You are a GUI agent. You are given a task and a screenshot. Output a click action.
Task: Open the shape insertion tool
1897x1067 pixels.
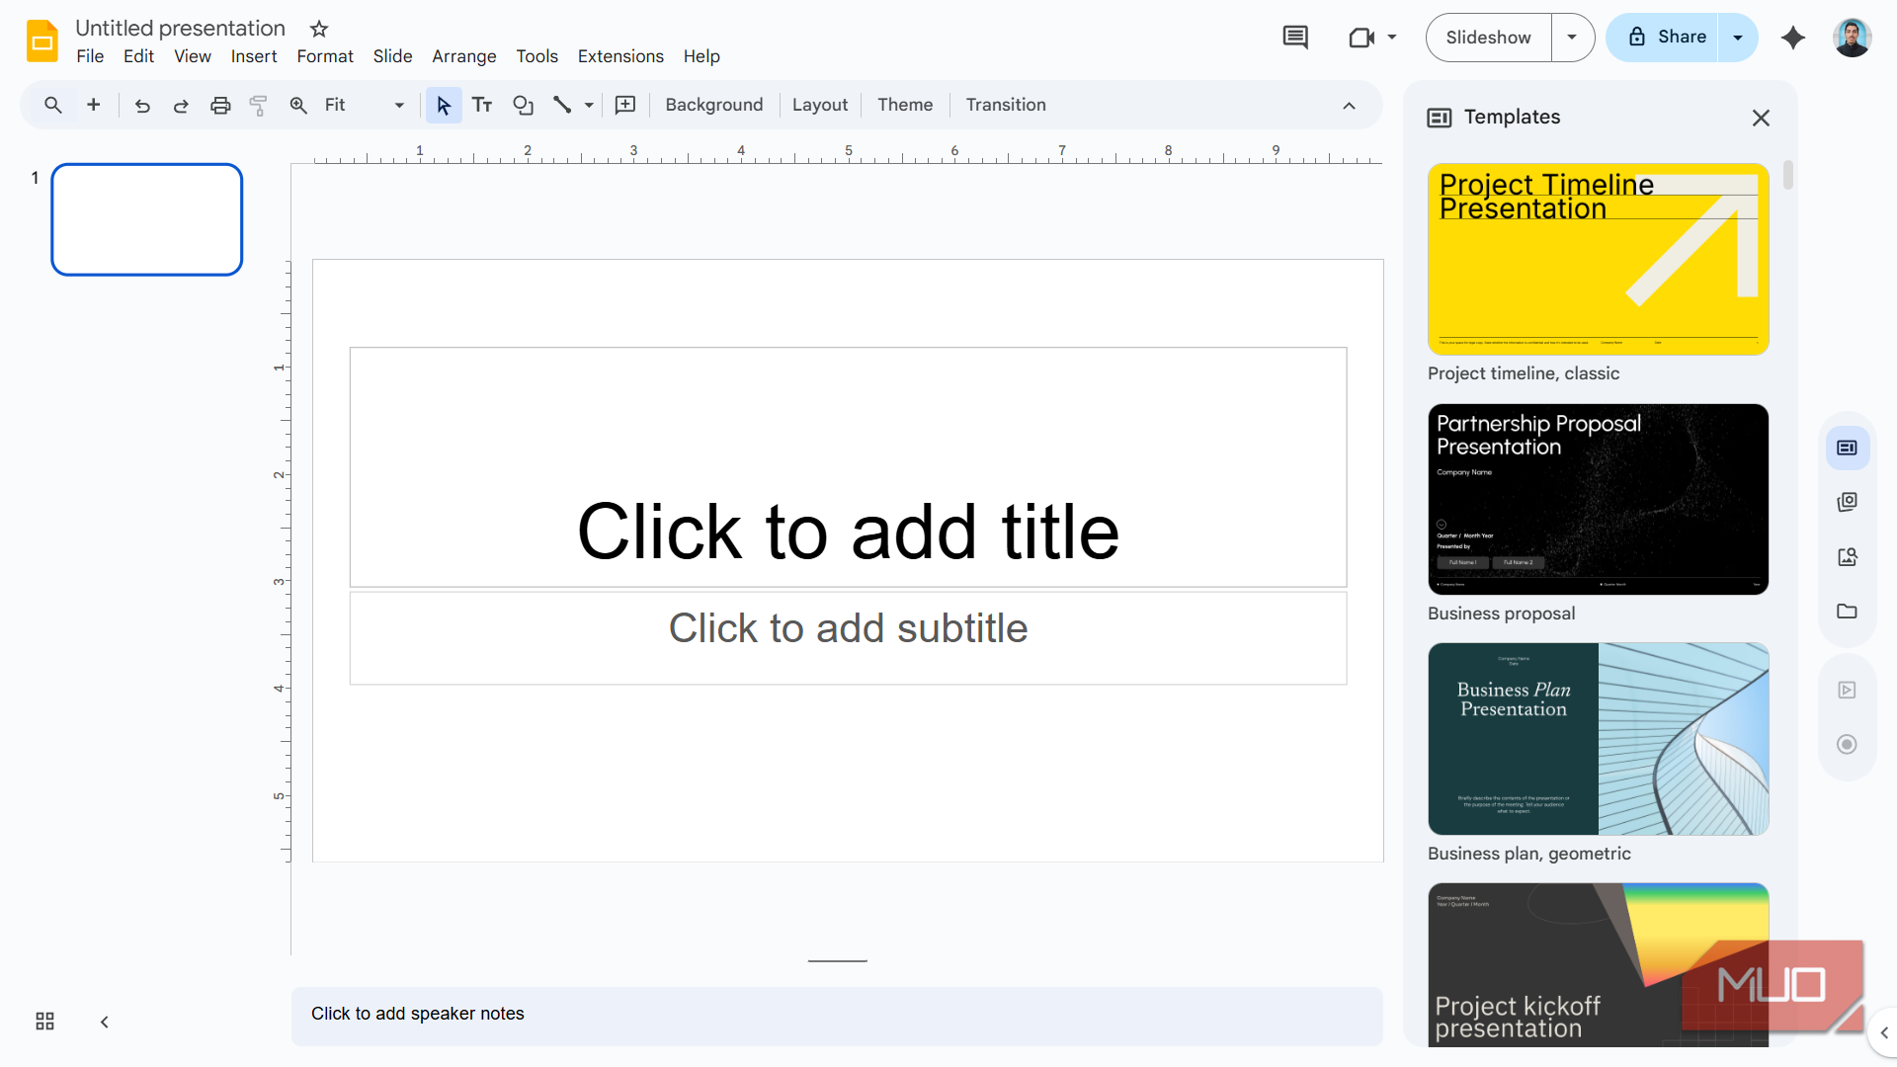[523, 105]
